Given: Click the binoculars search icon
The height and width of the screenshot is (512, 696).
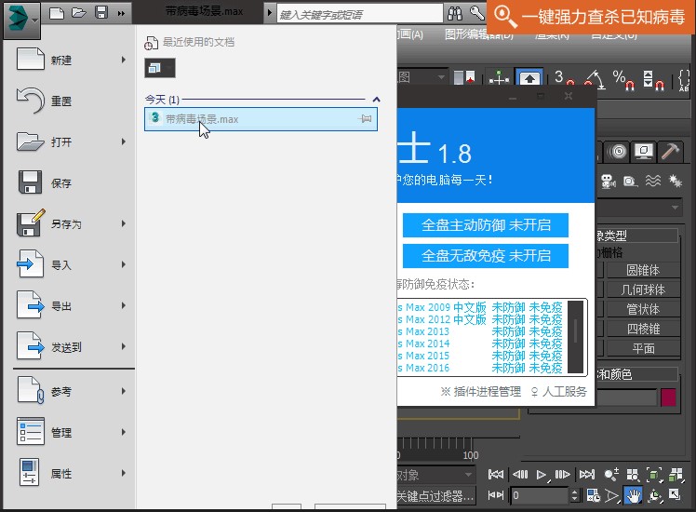Looking at the screenshot, I should coord(455,14).
